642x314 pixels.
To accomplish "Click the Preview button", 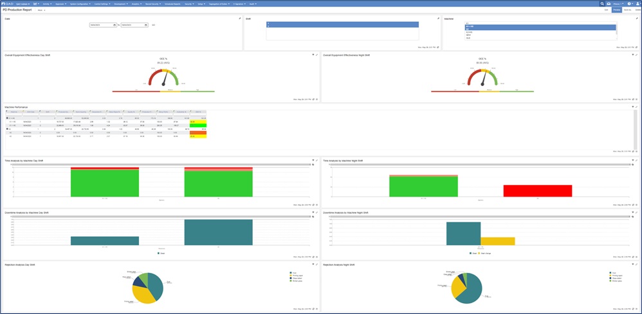I will (x=617, y=10).
